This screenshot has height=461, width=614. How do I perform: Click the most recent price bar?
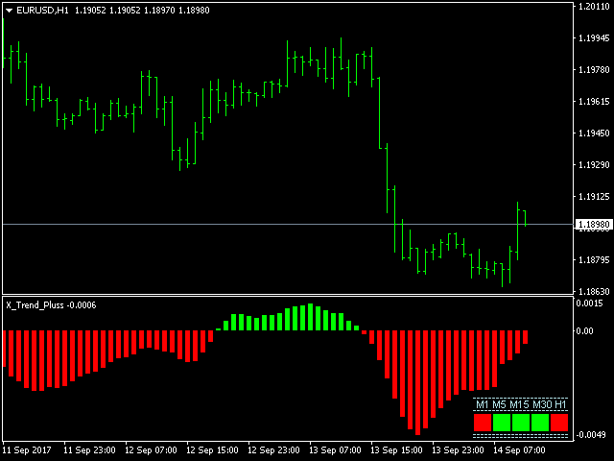(x=526, y=218)
